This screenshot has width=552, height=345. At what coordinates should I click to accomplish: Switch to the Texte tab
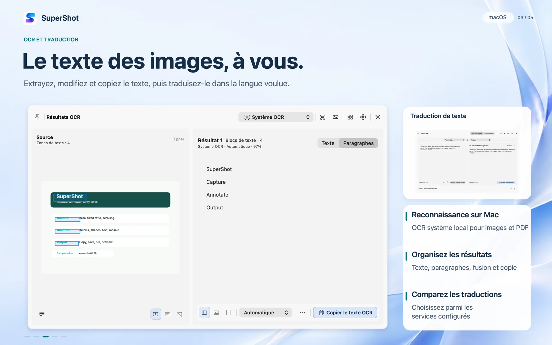(328, 143)
